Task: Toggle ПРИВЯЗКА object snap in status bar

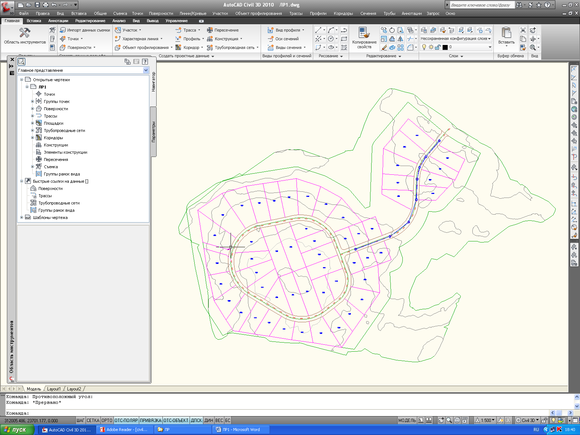Action: [x=150, y=420]
